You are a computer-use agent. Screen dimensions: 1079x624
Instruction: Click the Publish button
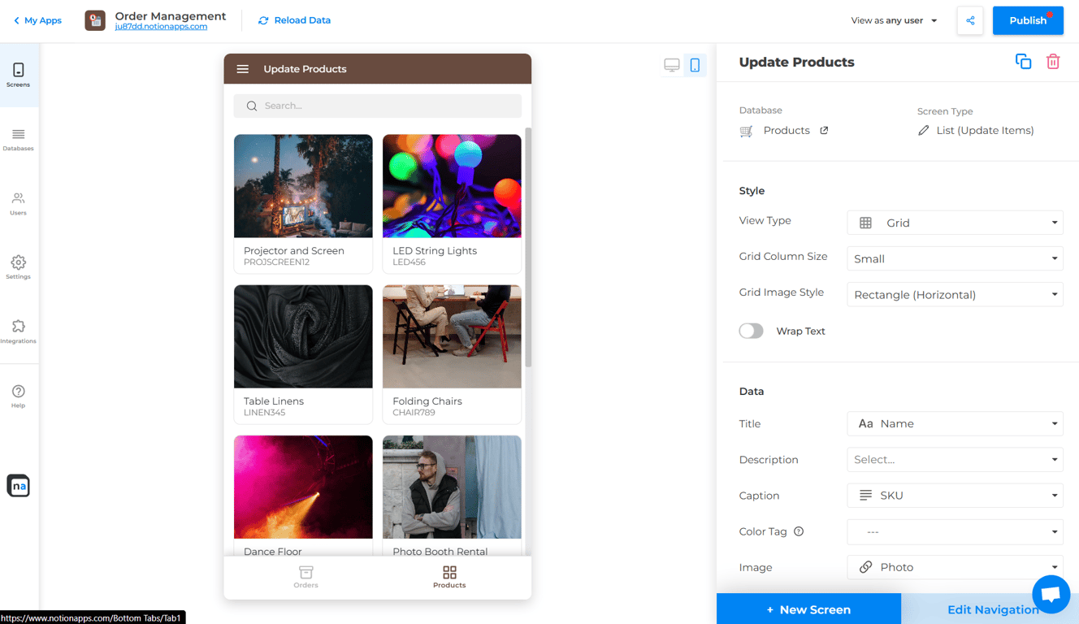(1028, 20)
